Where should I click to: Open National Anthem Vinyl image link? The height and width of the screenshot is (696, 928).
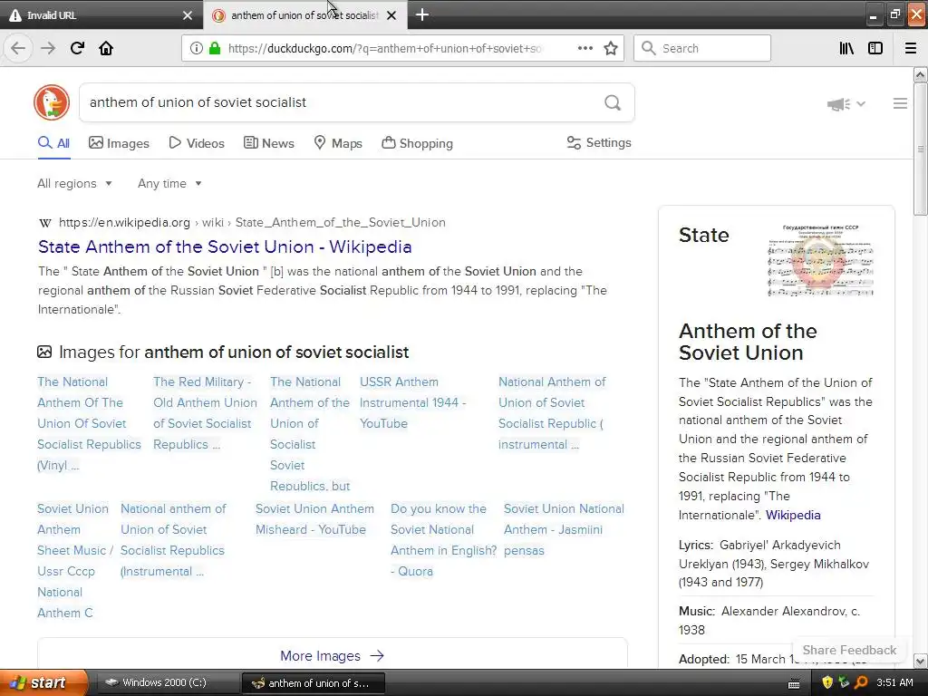(89, 423)
